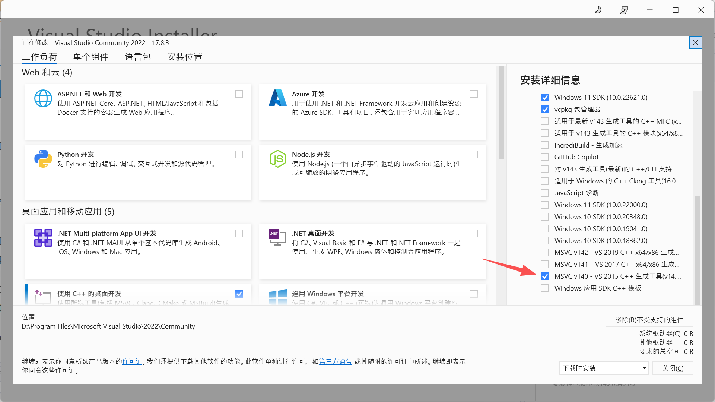
Task: Enable IncrediBuild - 生成加速
Action: pos(545,145)
